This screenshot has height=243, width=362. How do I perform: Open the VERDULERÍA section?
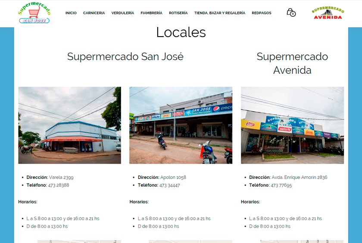point(122,13)
